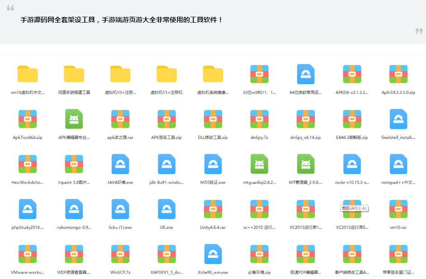The height and width of the screenshot is (279, 426).
Task: Click the APK编辑器专业 Android file icon
Action: click(74, 119)
